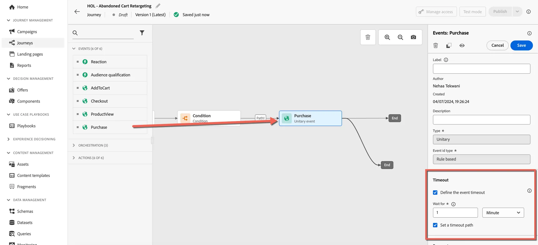538x245 pixels.
Task: Uncheck the Set a timeout path checkbox
Action: [x=435, y=225]
